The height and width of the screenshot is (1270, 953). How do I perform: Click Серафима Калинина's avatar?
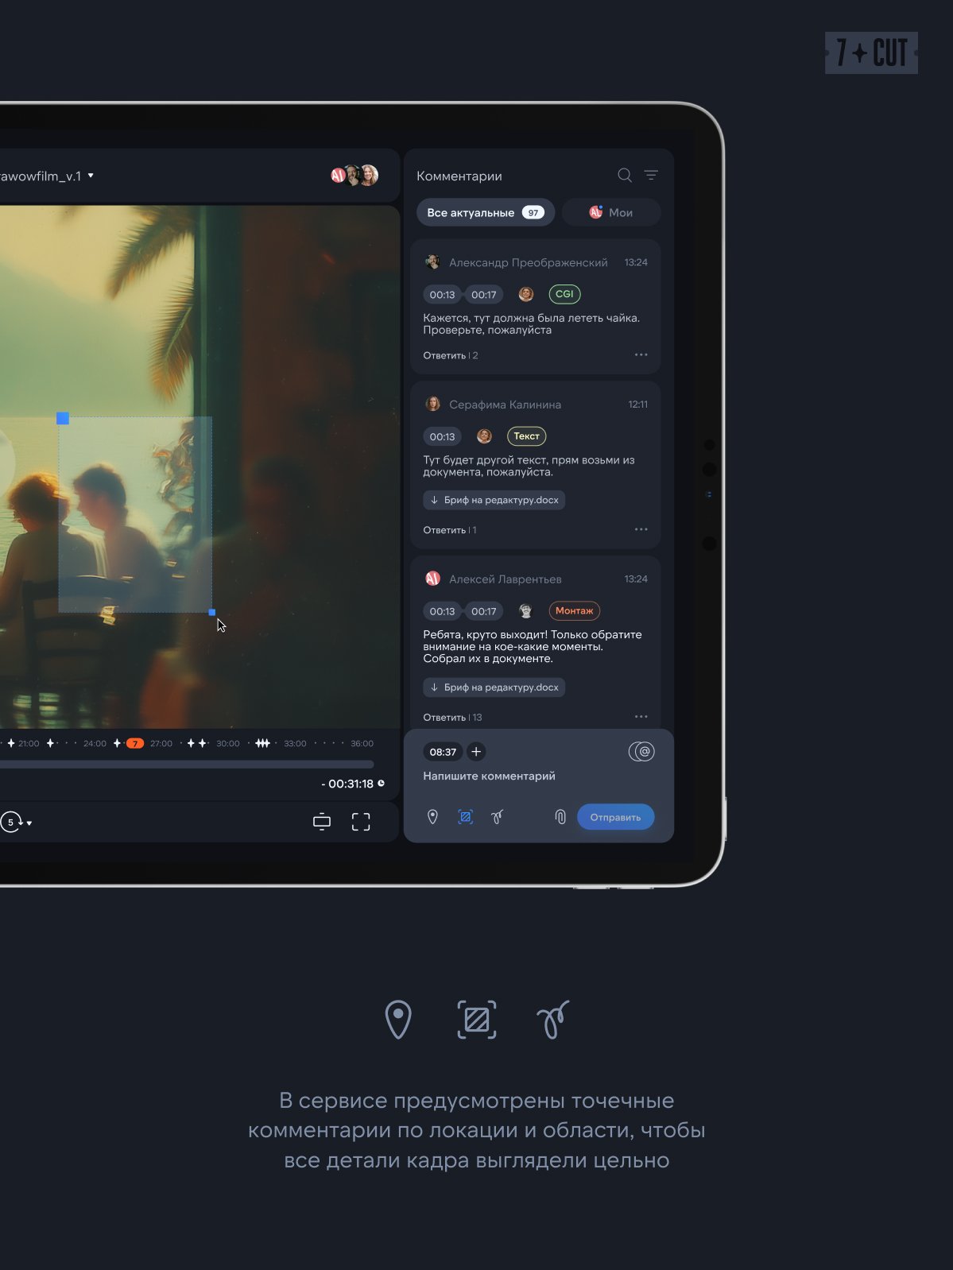click(432, 405)
